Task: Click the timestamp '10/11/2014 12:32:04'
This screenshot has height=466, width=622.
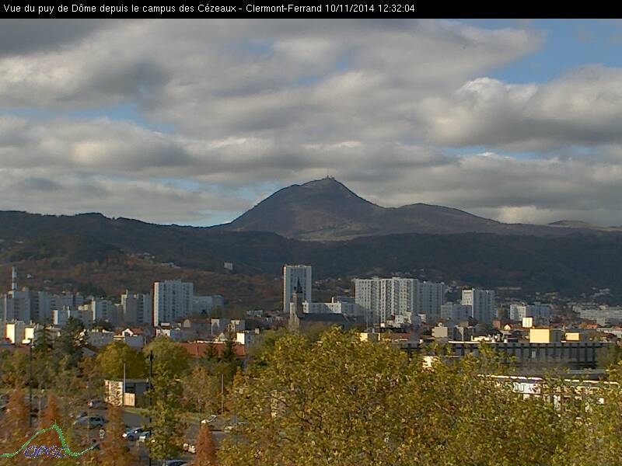Action: click(370, 9)
